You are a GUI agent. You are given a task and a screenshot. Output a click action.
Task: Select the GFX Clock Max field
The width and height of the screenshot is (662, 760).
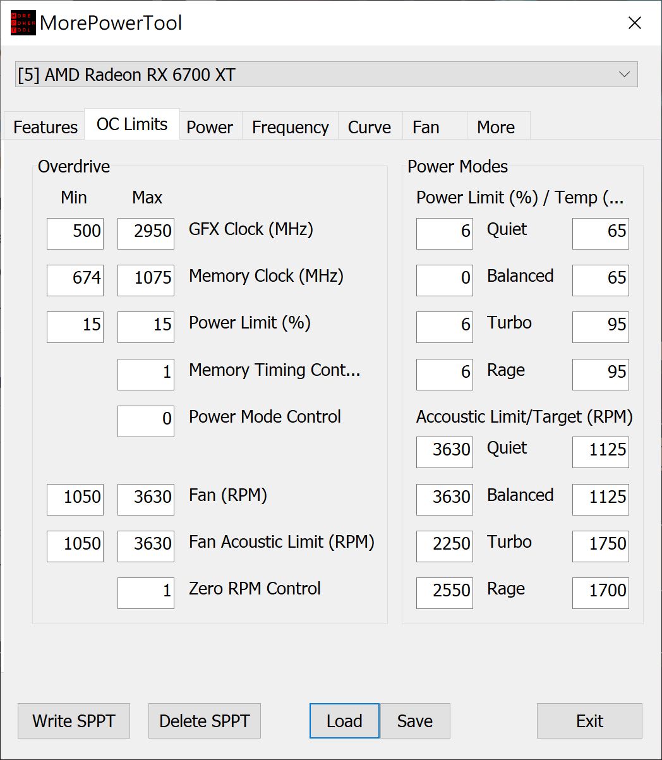coord(145,233)
